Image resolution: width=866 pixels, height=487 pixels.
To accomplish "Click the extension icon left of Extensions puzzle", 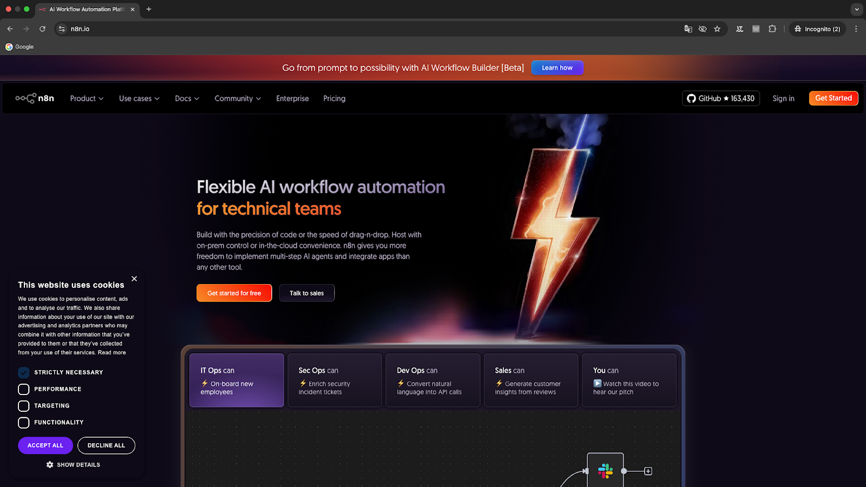I will [x=756, y=29].
